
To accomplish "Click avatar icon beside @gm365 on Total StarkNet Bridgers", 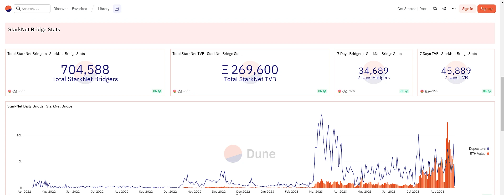I will 10,91.
